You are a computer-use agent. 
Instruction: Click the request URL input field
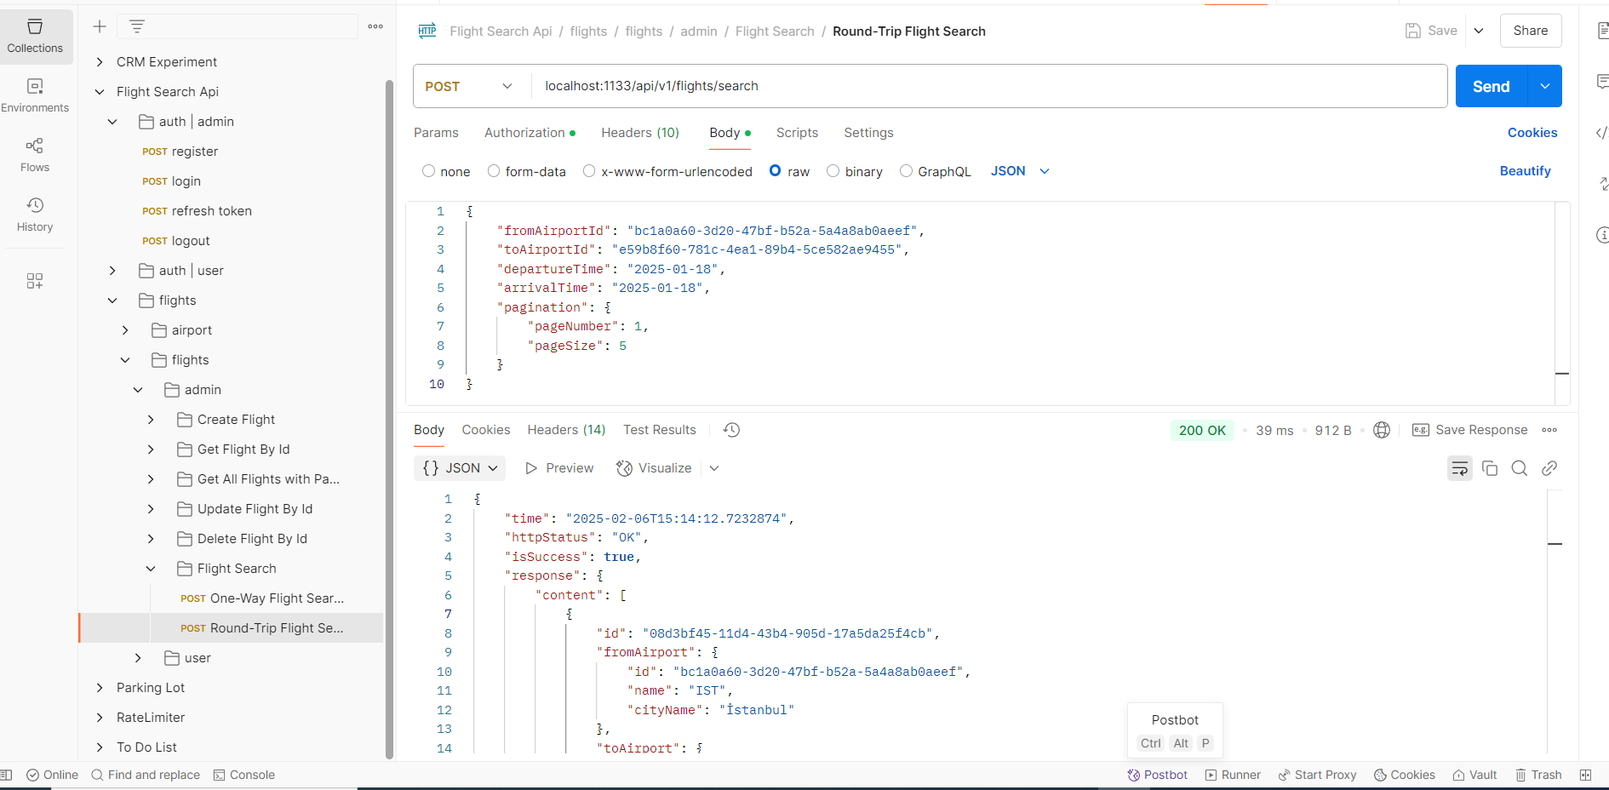coord(988,86)
